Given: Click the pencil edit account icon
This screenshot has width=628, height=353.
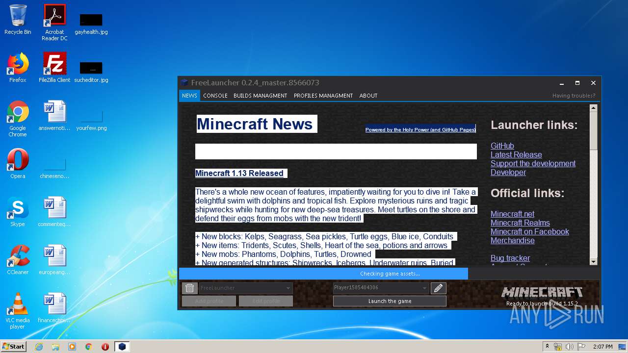Looking at the screenshot, I should point(439,288).
